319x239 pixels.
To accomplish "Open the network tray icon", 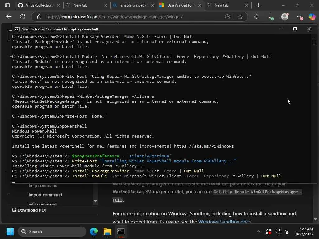I will coord(278,232).
